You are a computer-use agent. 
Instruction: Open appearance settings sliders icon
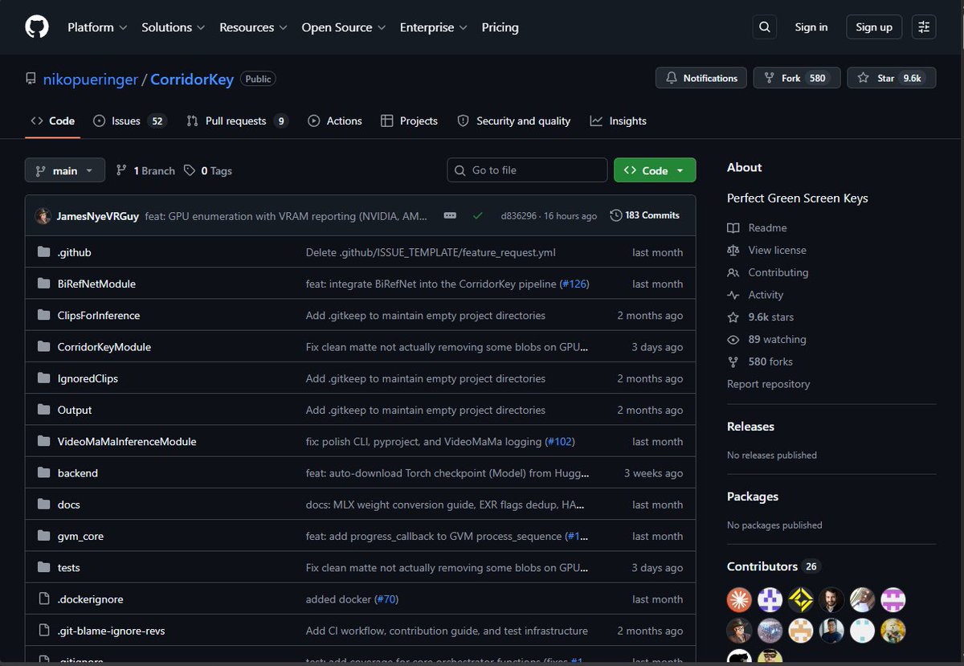coord(924,27)
